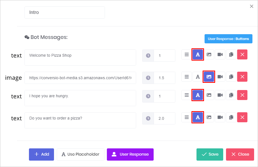Copy the image URL message row

231,77
